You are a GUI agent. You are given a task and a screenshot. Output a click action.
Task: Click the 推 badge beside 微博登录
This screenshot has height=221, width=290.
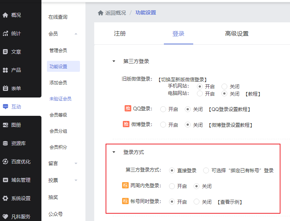[126, 124]
